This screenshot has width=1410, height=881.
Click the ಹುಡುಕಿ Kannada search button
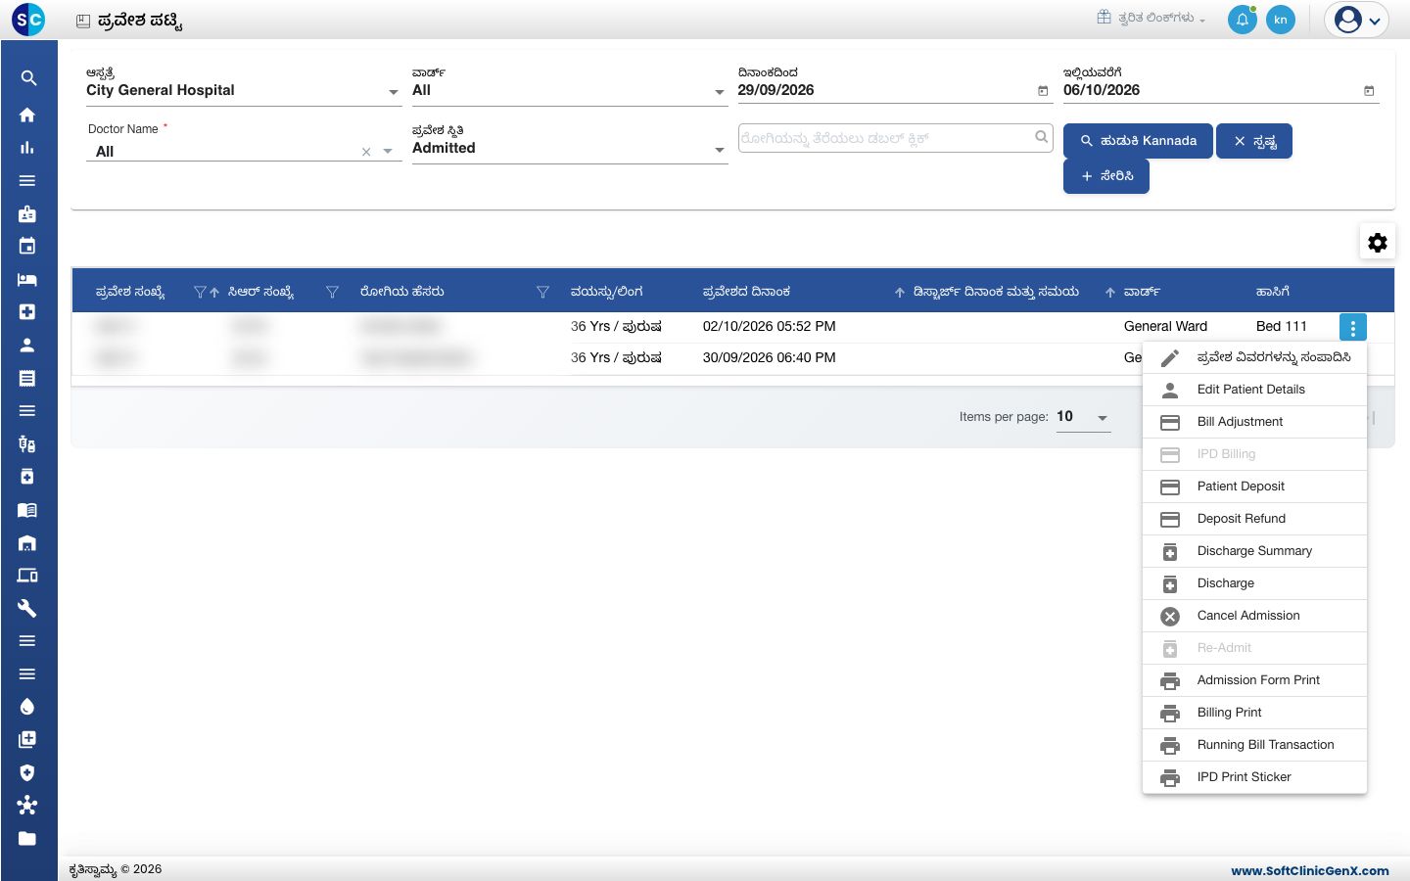coord(1138,141)
